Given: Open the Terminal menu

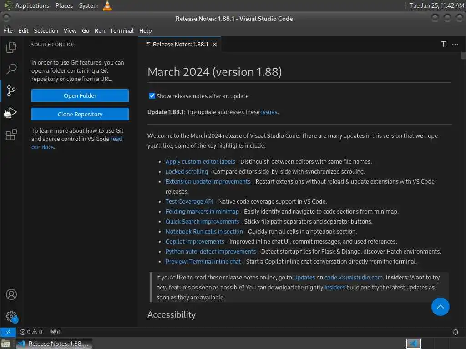Looking at the screenshot, I should coord(122,30).
